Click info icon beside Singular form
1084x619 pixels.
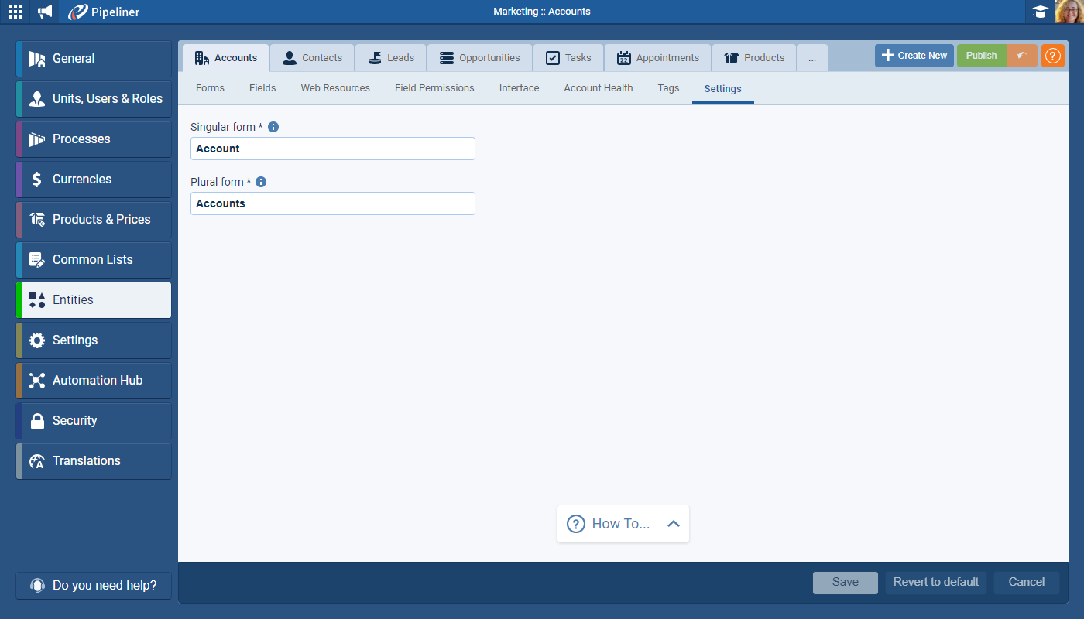point(273,127)
